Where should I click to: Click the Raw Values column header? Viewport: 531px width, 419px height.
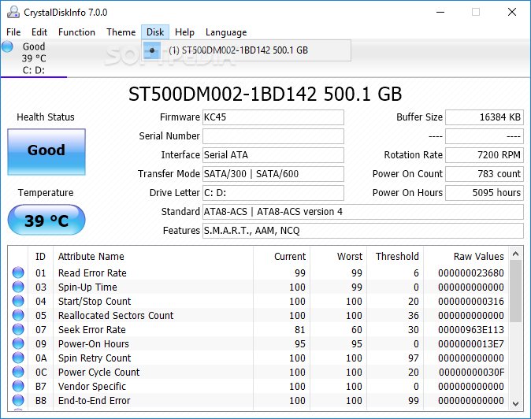point(466,257)
